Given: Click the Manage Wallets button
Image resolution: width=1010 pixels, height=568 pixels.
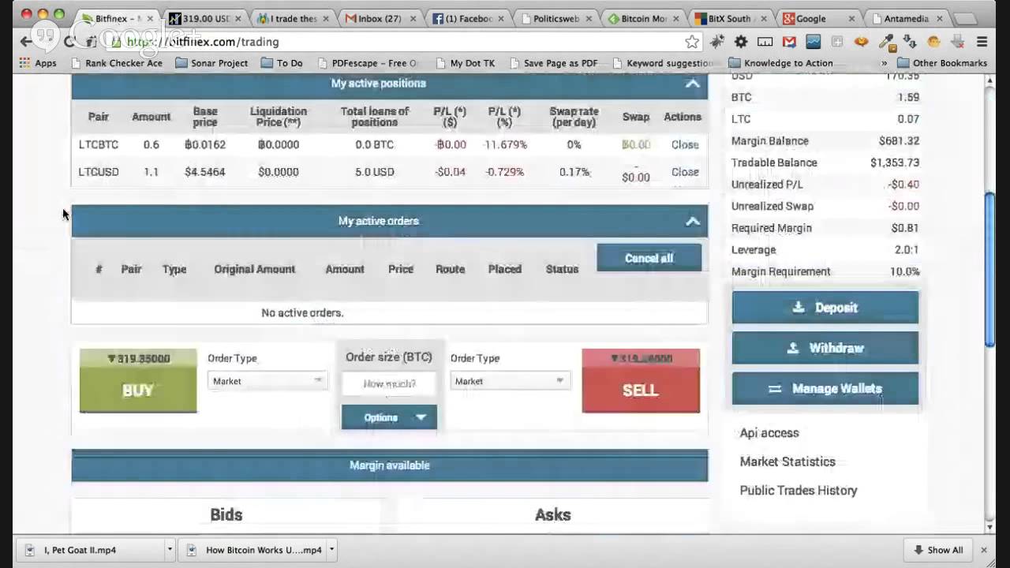Looking at the screenshot, I should [x=825, y=389].
